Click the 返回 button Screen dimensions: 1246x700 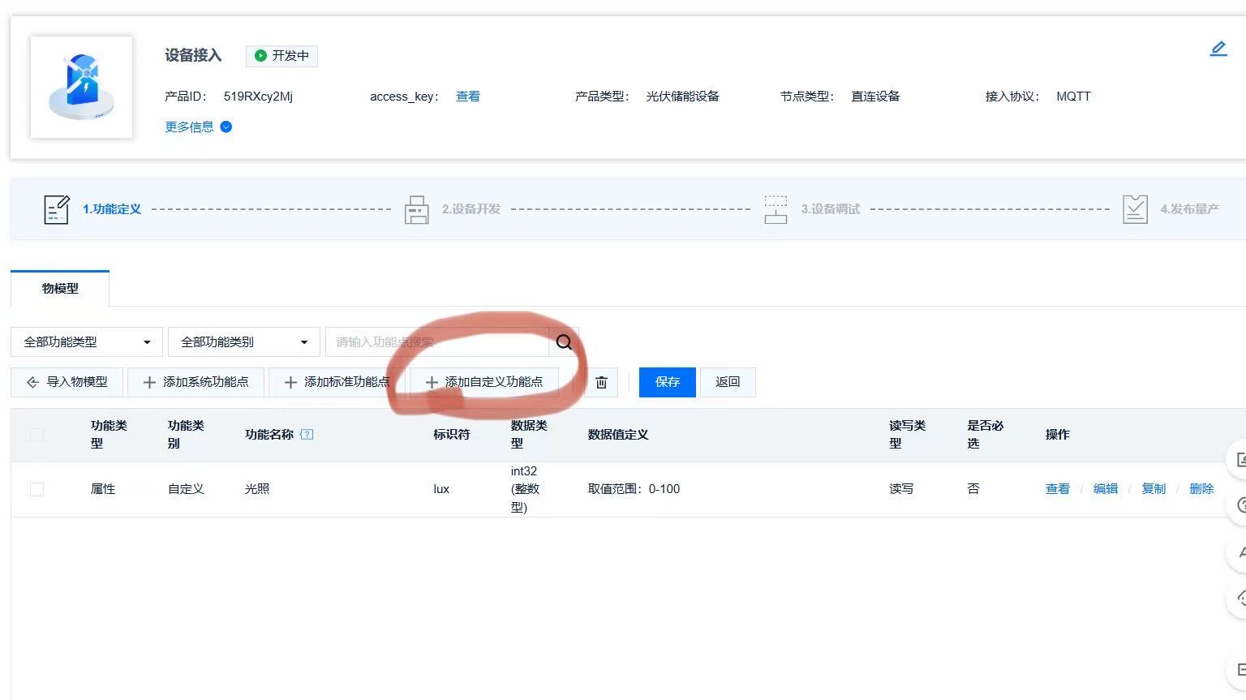point(728,381)
